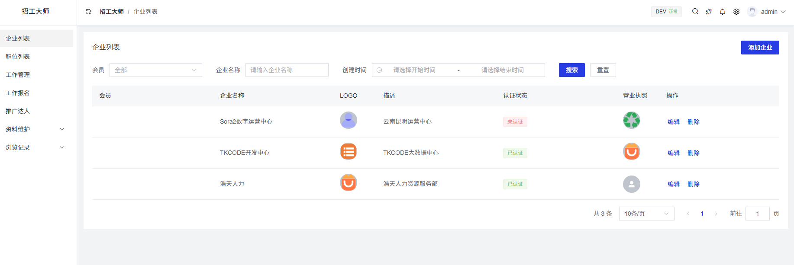Open 推广达人 in sidebar

click(x=18, y=111)
